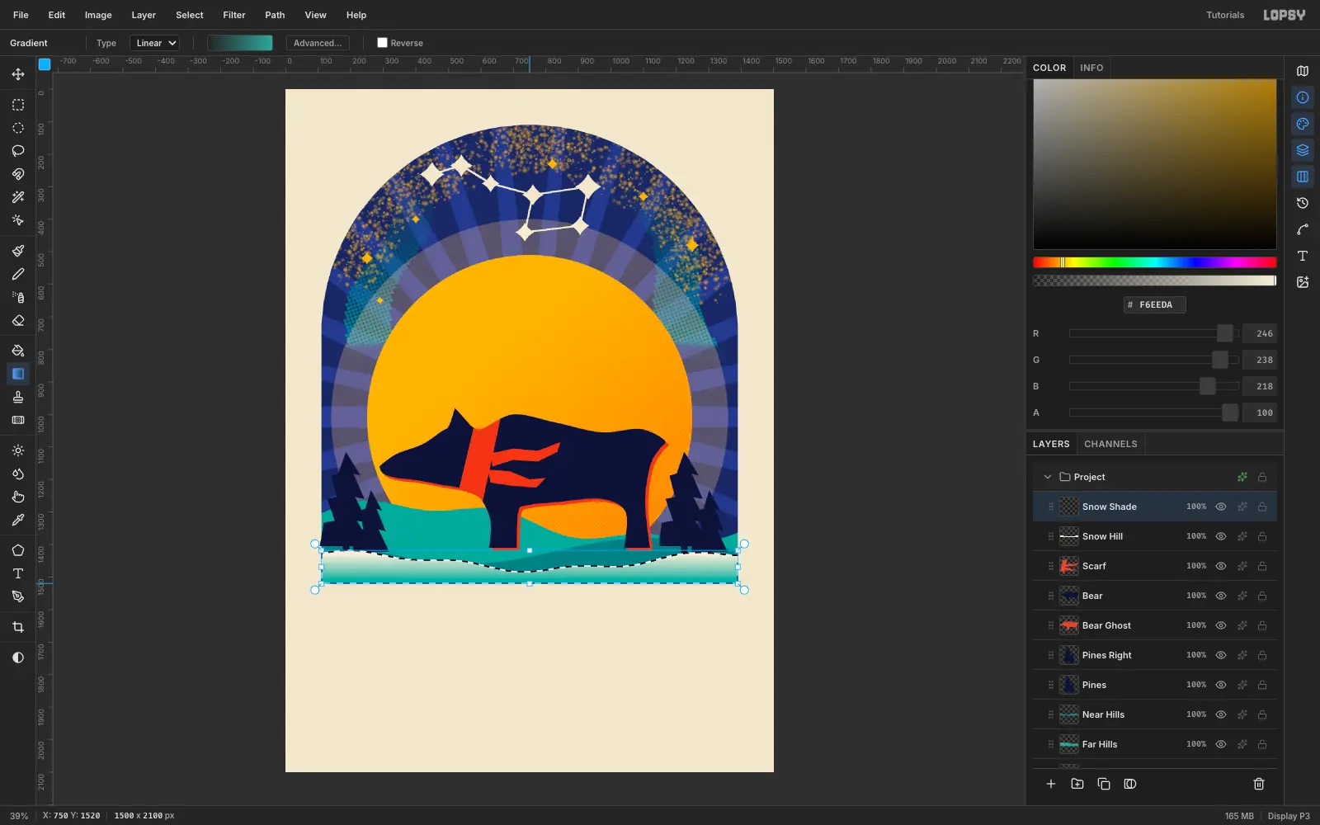
Task: Select the Text tool in left toolbar
Action: pyautogui.click(x=18, y=573)
